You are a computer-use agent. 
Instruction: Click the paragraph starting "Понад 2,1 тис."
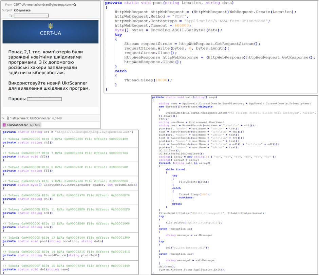click(x=45, y=62)
